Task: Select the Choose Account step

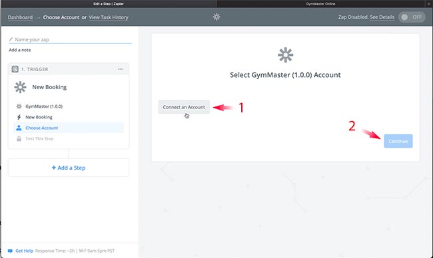Action: (69, 128)
